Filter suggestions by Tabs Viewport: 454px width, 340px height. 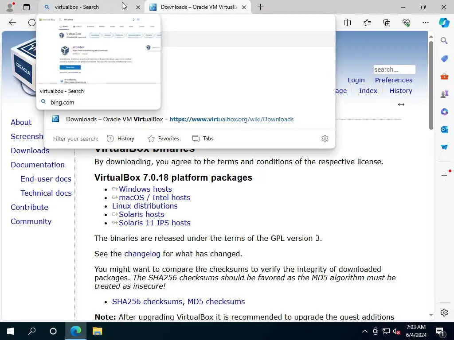203,139
